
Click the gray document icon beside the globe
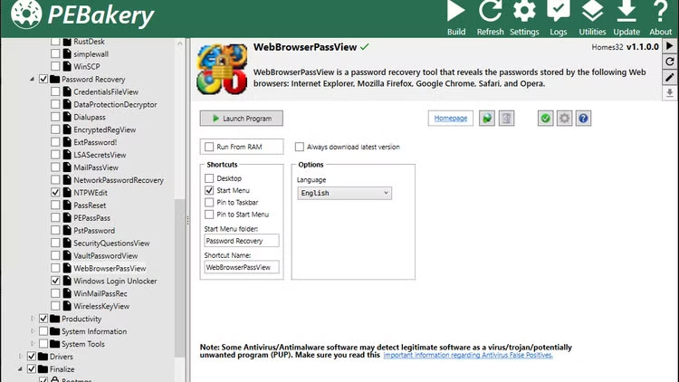(x=506, y=119)
